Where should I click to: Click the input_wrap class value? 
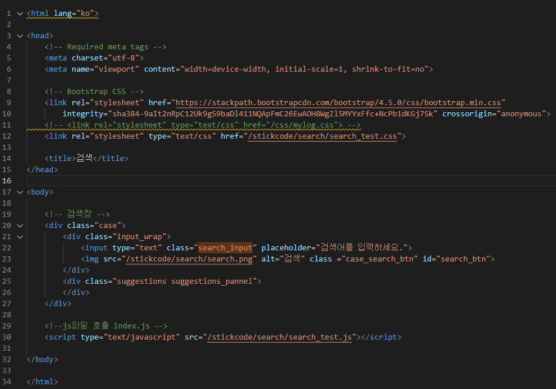pos(139,237)
